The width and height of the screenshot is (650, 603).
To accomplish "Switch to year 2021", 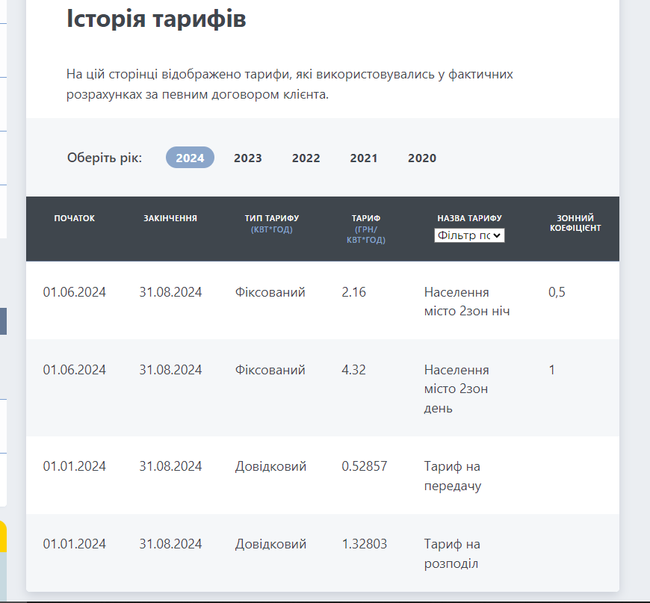I will (x=364, y=158).
